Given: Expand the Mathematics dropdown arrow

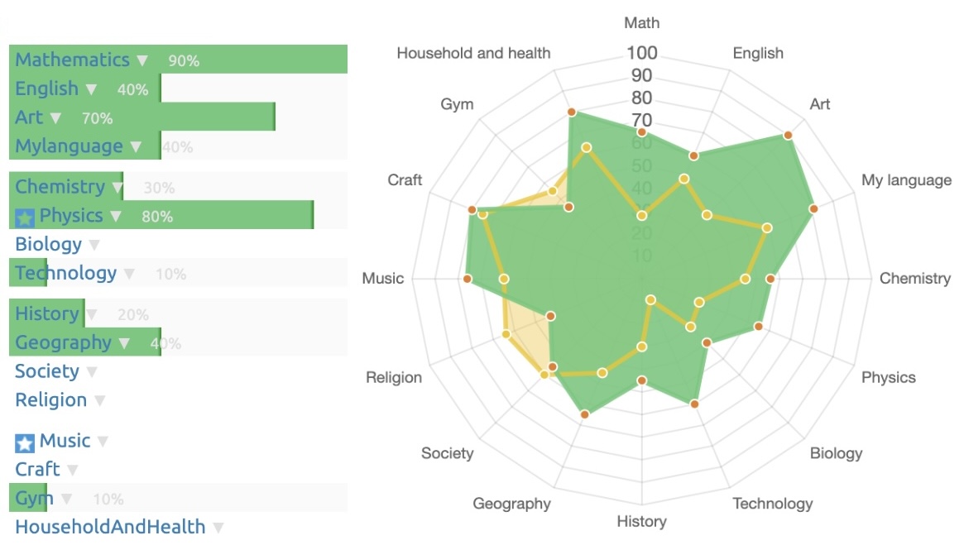Looking at the screenshot, I should tap(142, 60).
